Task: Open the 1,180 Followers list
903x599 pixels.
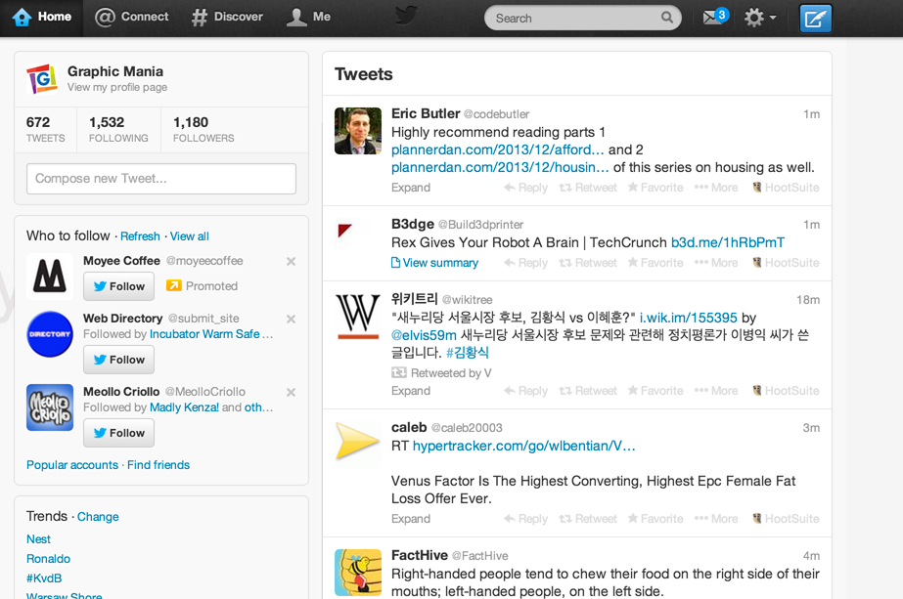Action: click(203, 129)
